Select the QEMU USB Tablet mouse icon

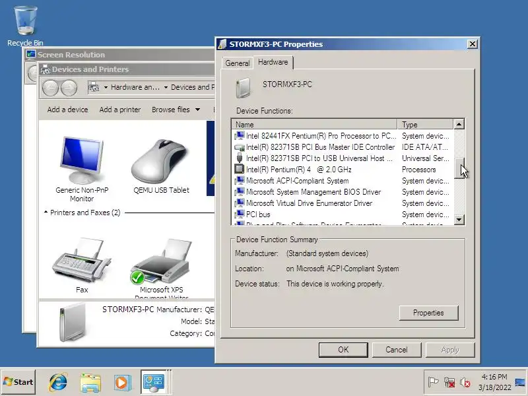pos(160,162)
